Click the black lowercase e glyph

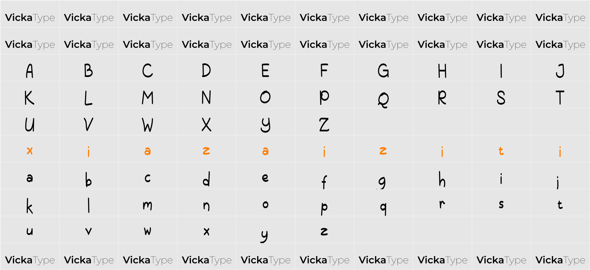(x=265, y=178)
